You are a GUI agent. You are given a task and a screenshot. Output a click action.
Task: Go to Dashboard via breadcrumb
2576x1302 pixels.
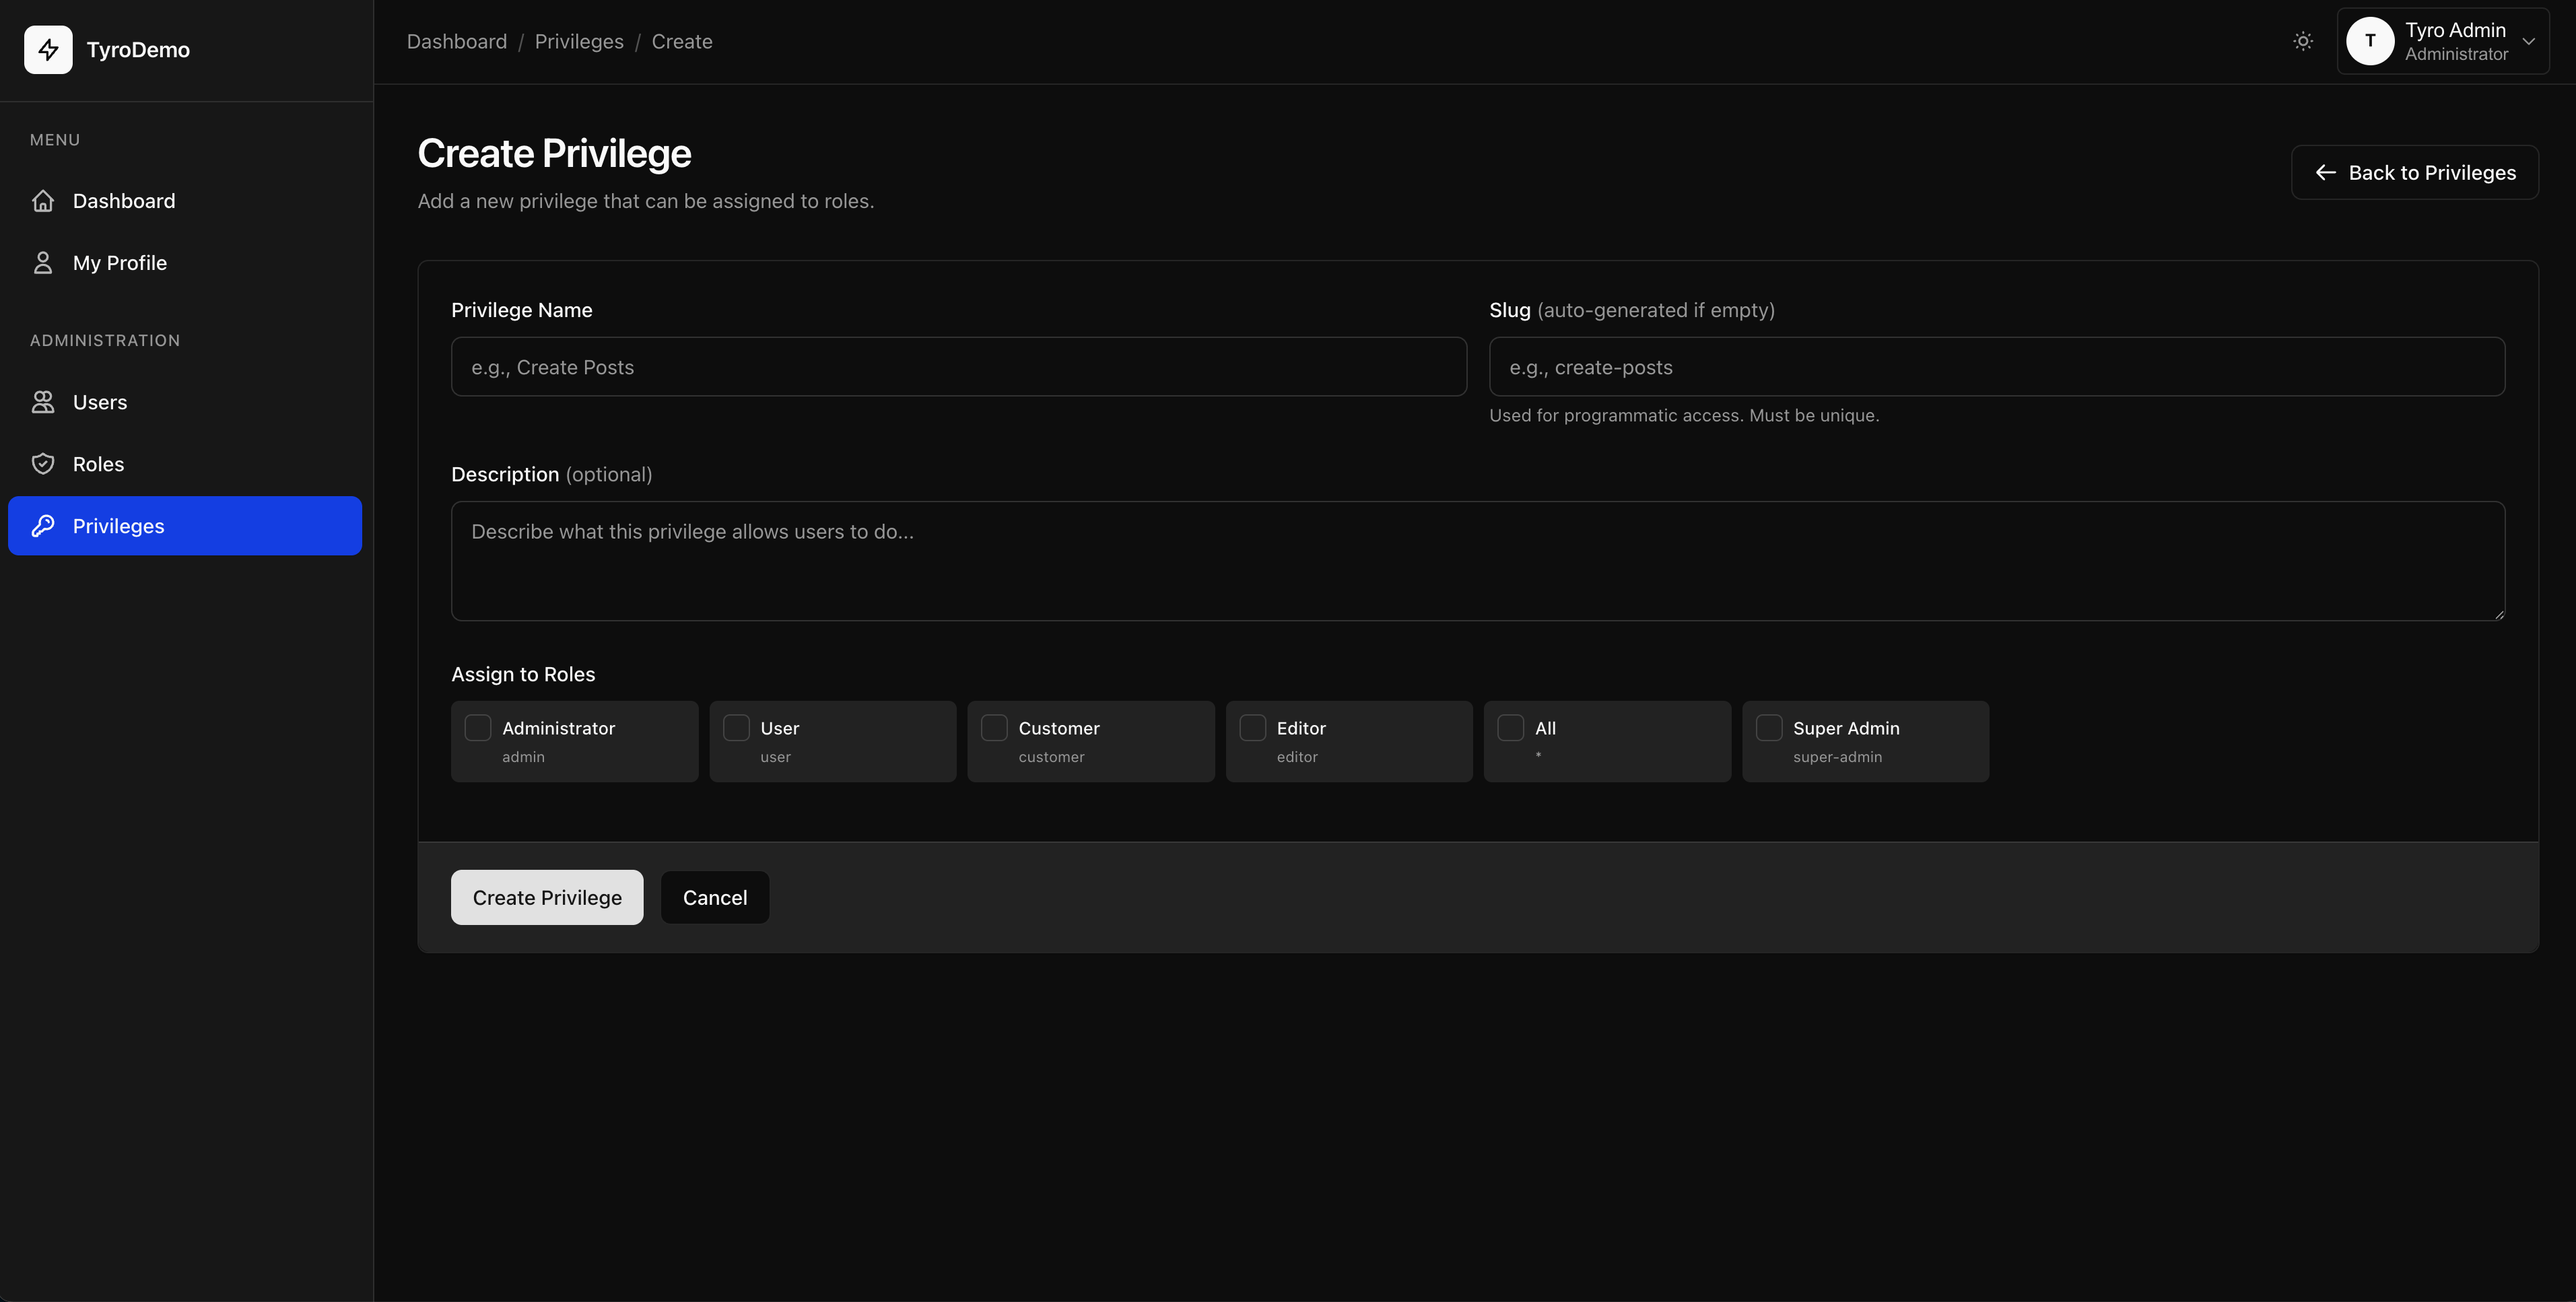coord(457,41)
